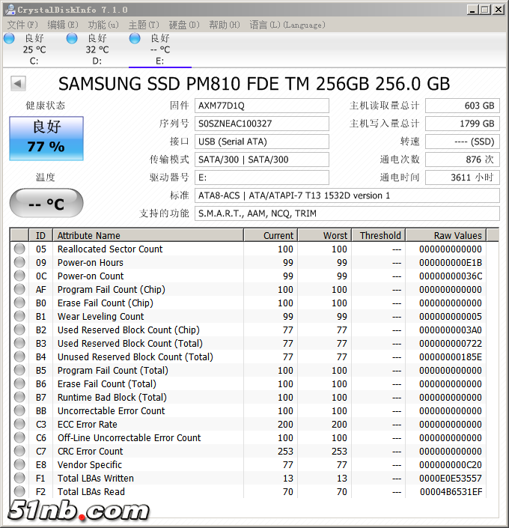
Task: Select the Wear Leveling Count attribute name
Action: pyautogui.click(x=100, y=317)
